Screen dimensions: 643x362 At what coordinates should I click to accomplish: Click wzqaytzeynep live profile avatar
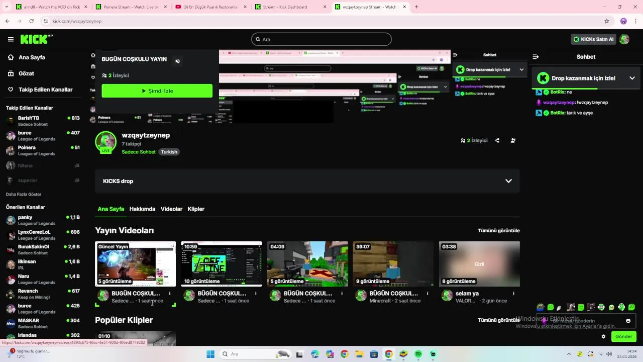pos(105,142)
